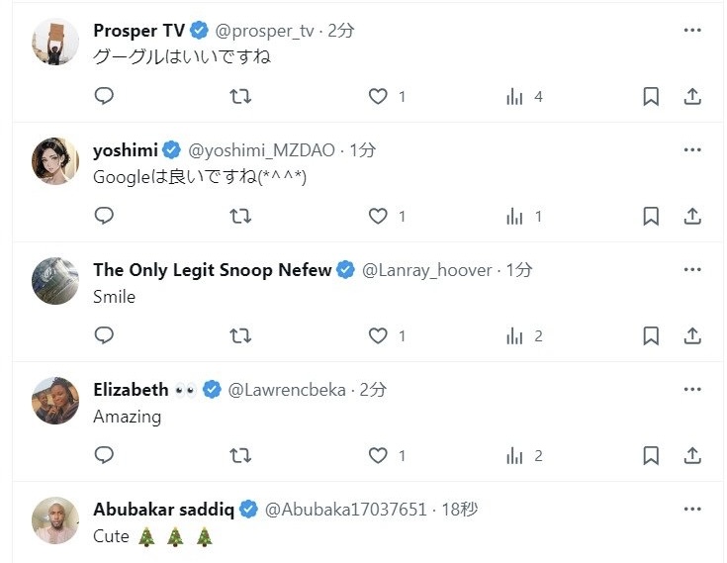Share the Snoop Nefew "Smile" tweet

[x=692, y=335]
